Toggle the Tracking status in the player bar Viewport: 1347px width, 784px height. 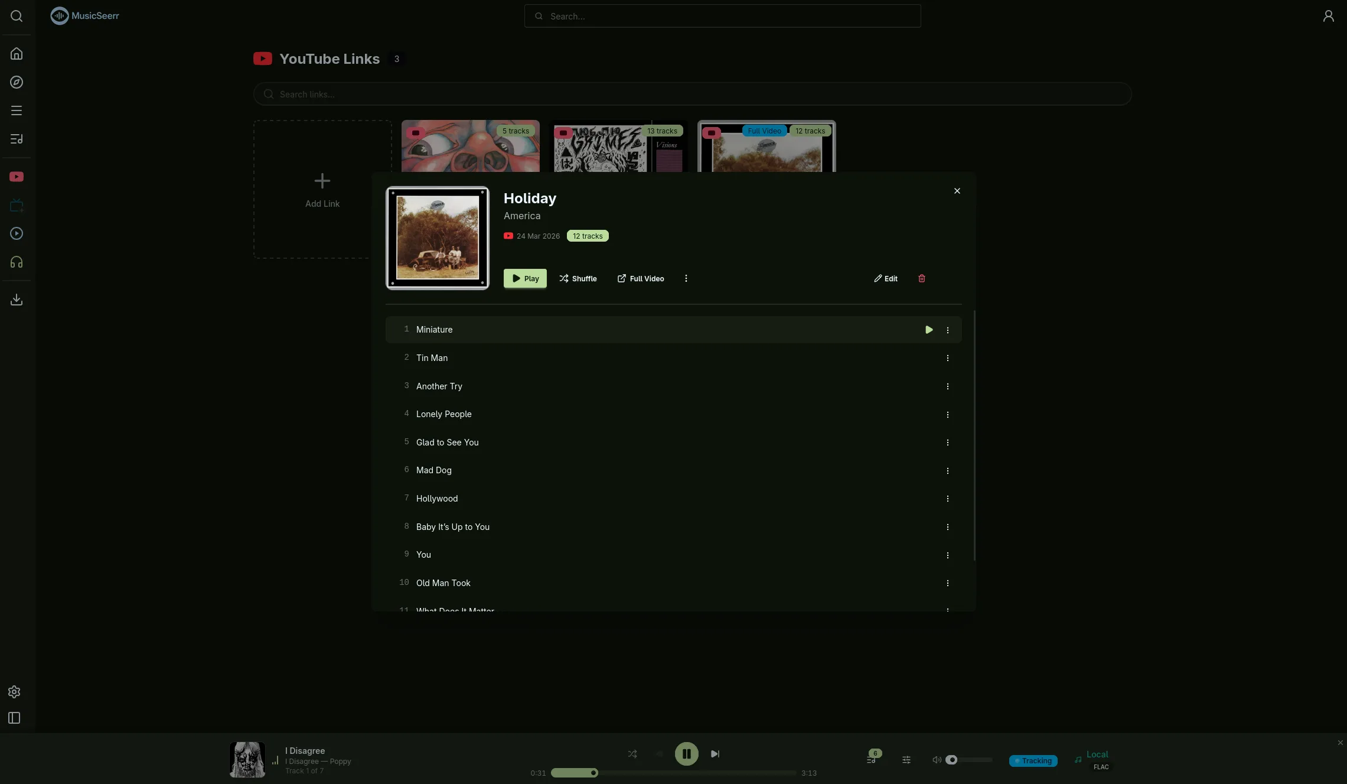pyautogui.click(x=1033, y=761)
